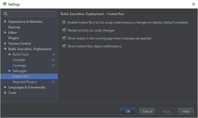Expand the Languages & Frameworks section
The image size is (198, 118).
click(x=5, y=87)
